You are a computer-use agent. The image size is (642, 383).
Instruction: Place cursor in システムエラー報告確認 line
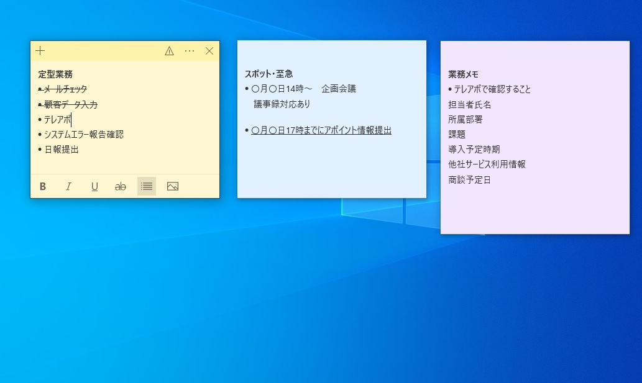point(83,135)
